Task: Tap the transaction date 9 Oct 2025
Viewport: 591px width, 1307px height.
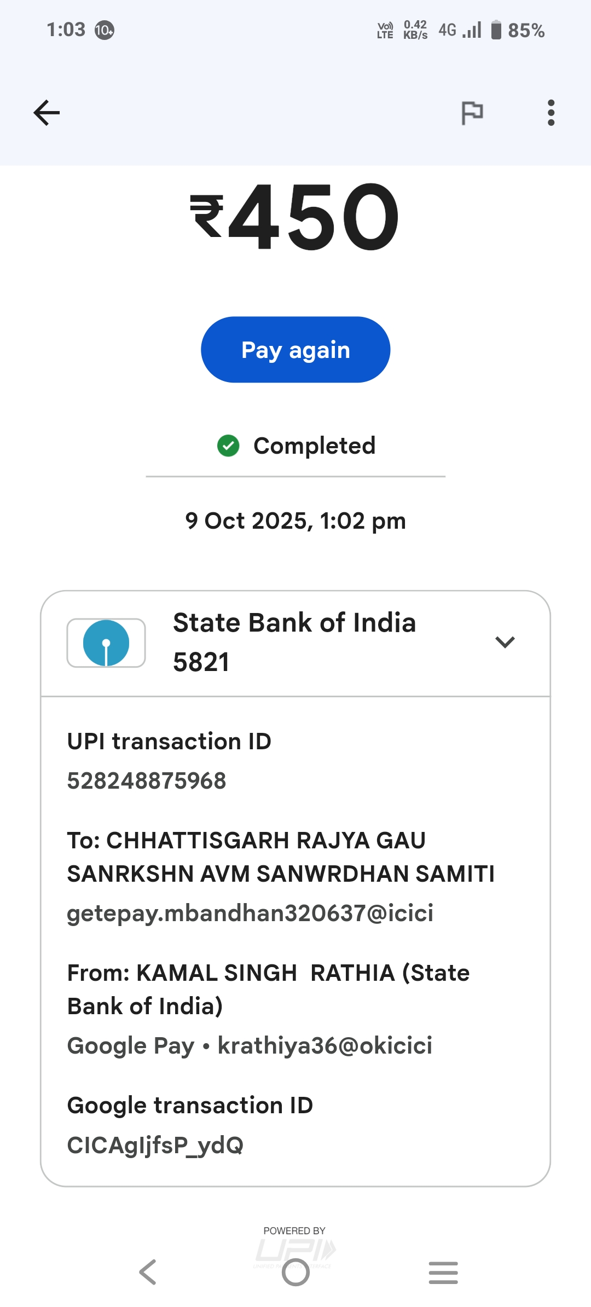Action: (x=296, y=521)
